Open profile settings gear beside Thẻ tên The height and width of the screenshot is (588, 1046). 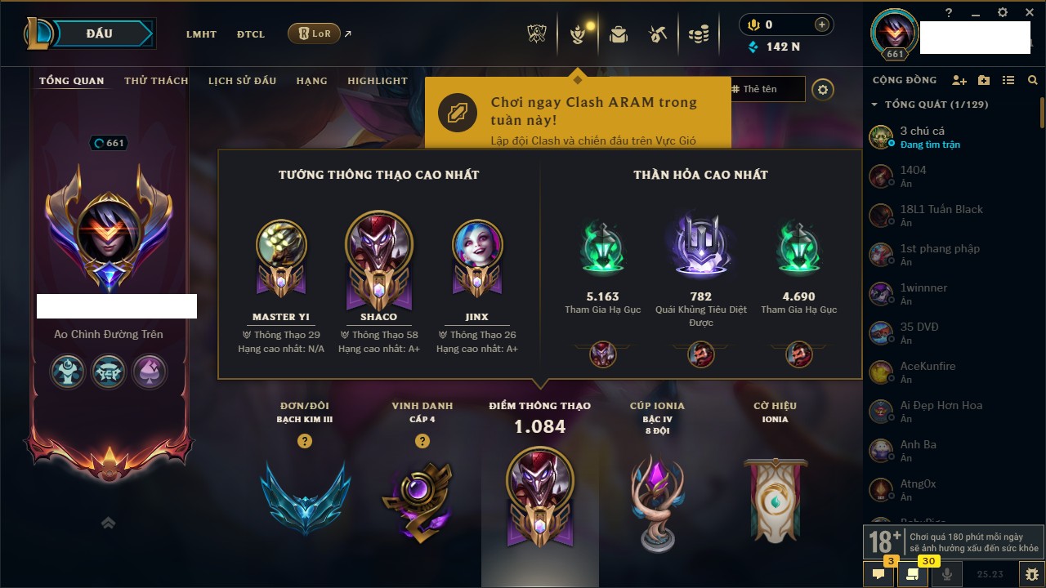823,90
